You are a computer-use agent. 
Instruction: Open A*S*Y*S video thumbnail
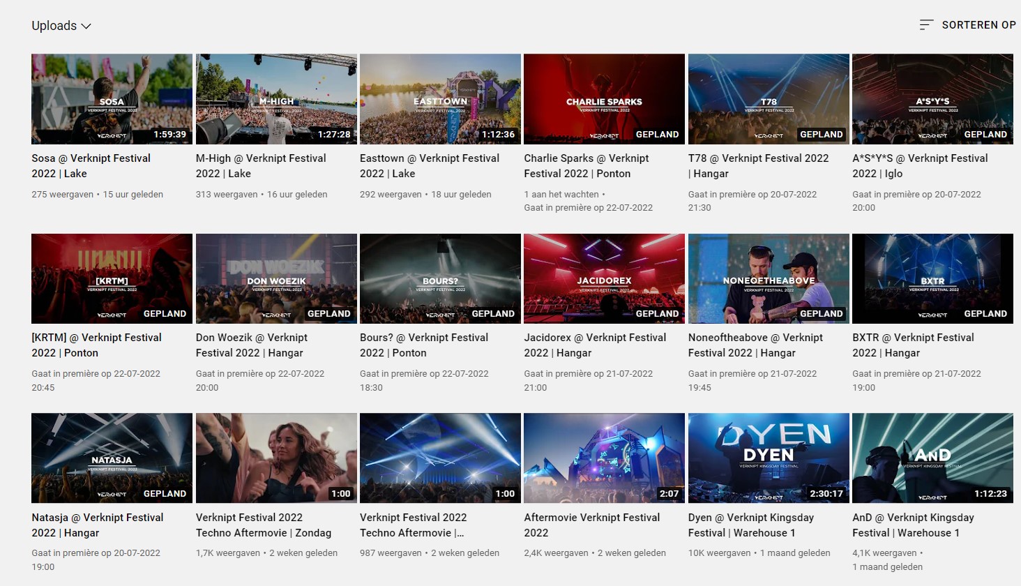[x=932, y=99]
